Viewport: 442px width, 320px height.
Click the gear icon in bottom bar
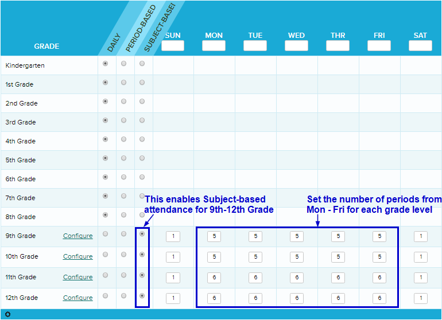(7, 314)
